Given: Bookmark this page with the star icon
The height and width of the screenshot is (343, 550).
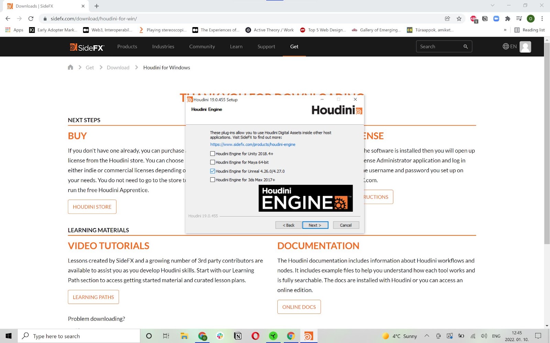Looking at the screenshot, I should (x=459, y=19).
